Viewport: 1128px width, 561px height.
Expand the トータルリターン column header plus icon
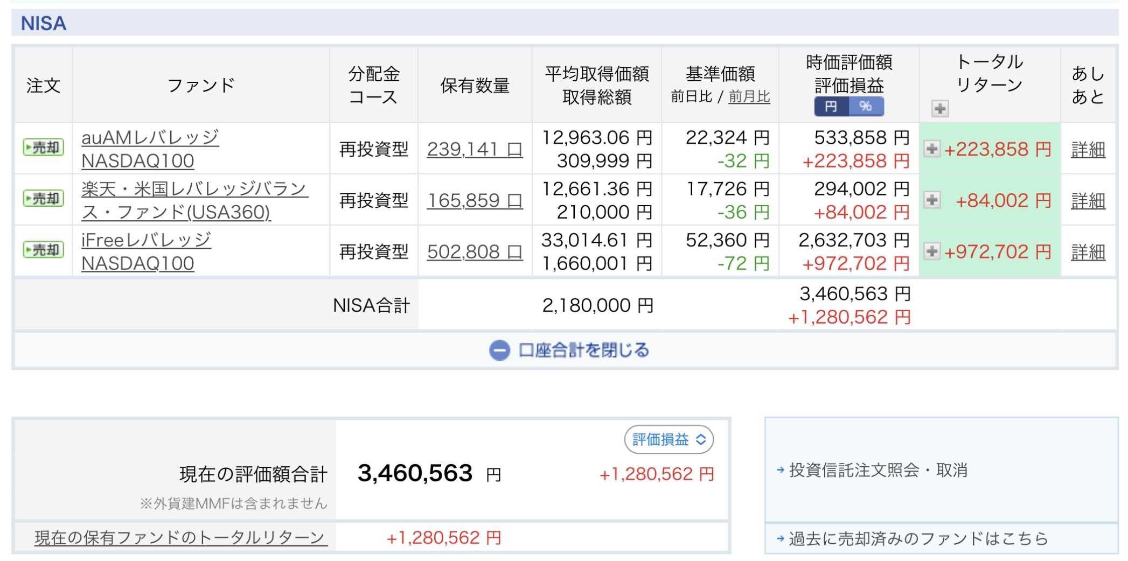[940, 109]
